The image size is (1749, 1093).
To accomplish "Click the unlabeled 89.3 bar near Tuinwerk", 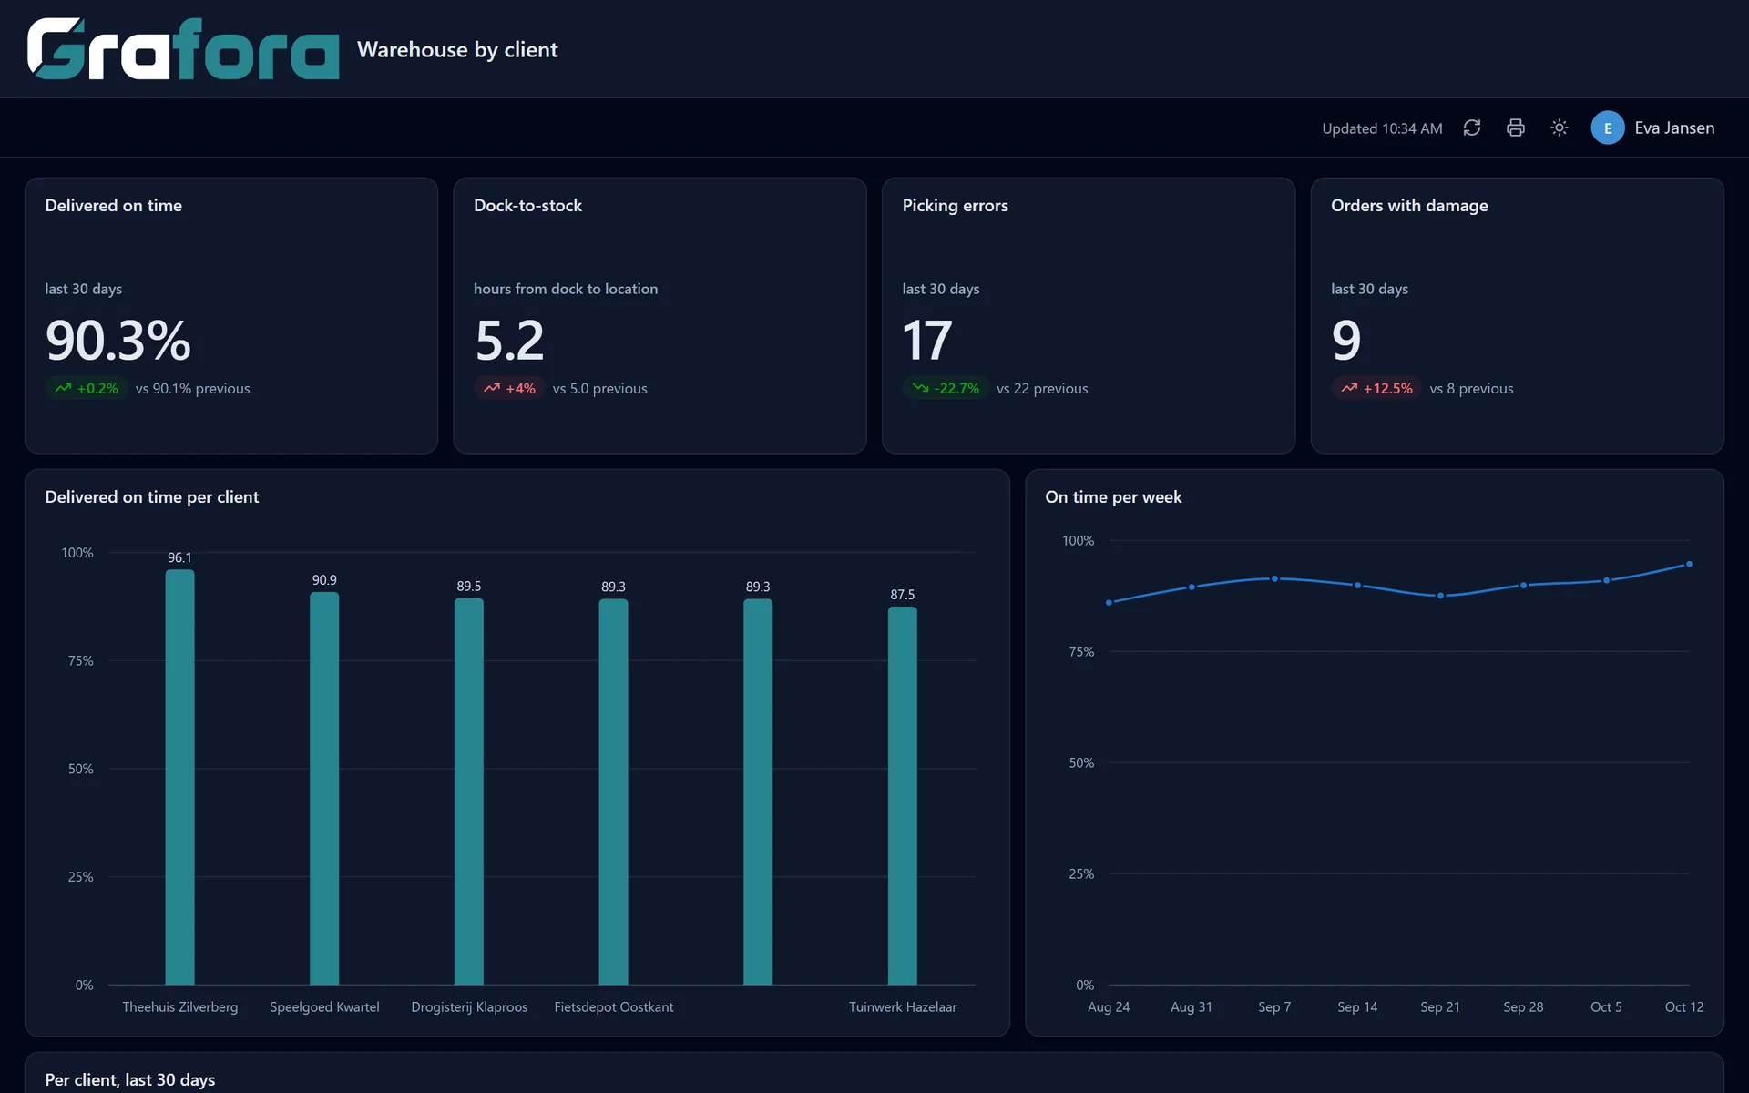I will pos(758,792).
